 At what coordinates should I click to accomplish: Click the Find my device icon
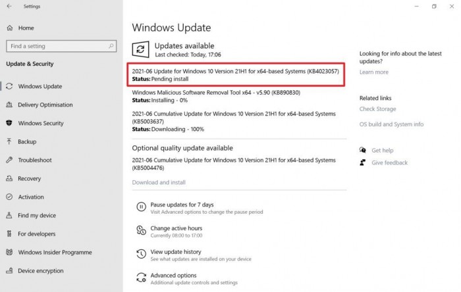[9, 216]
